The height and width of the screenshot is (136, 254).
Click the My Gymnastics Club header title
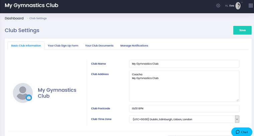point(31,5)
